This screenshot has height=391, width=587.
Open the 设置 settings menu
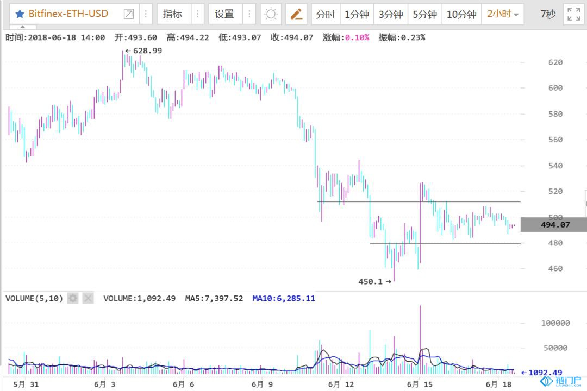point(224,14)
